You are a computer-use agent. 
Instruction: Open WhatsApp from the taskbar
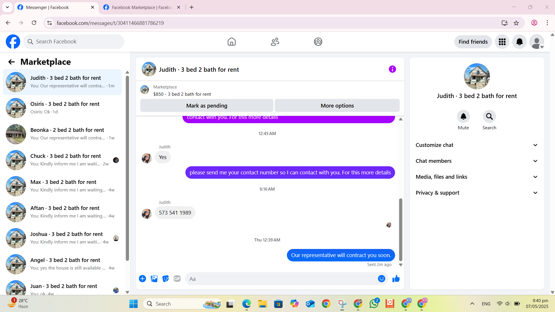pyautogui.click(x=374, y=304)
